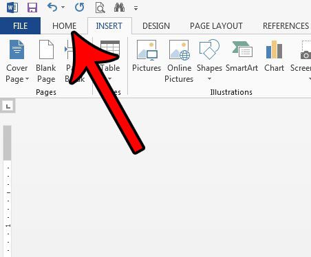Insert a Cover Page

[x=17, y=61]
